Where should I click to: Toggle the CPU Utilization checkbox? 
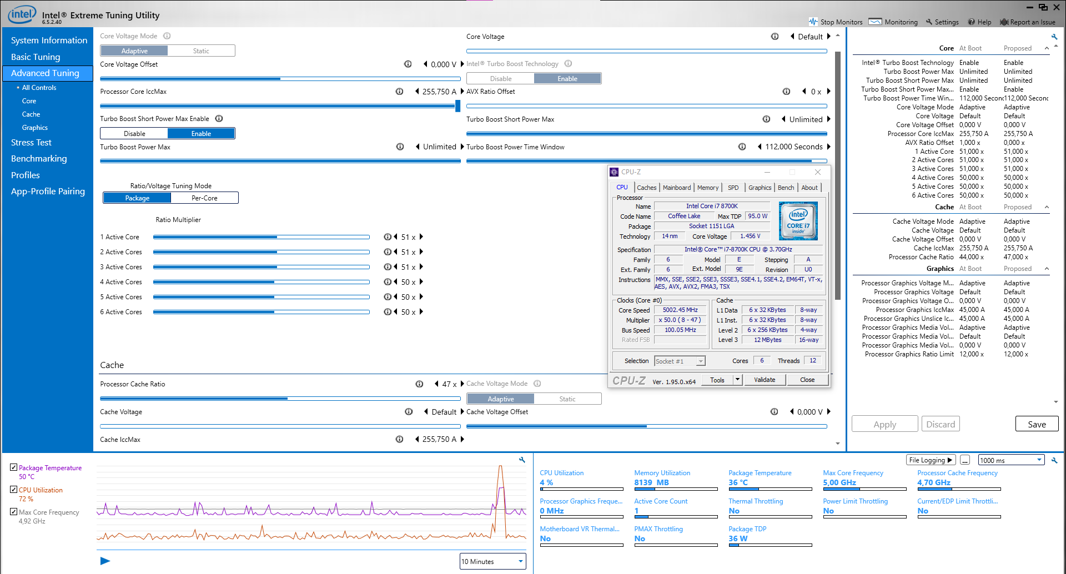13,490
